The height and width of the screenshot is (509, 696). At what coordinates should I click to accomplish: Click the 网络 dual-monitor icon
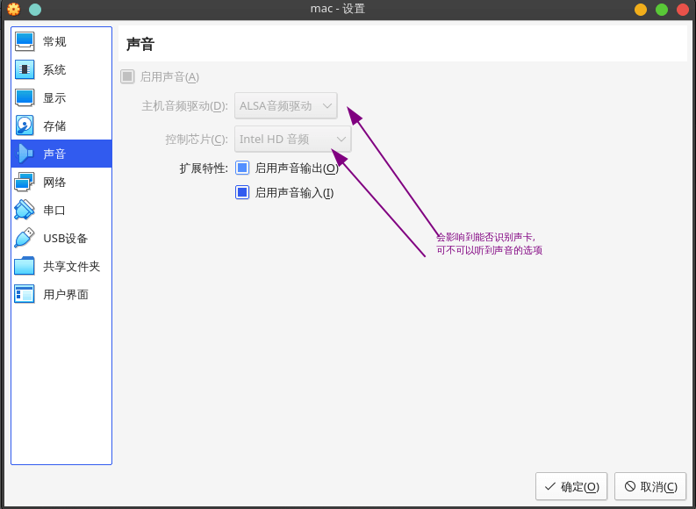pyautogui.click(x=25, y=182)
